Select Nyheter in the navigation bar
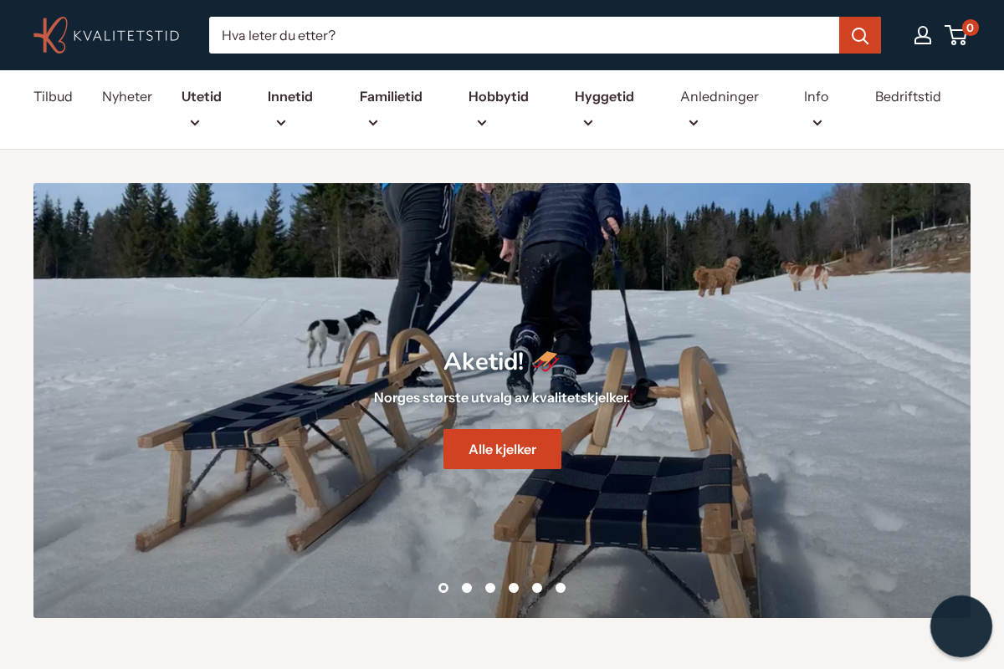 point(126,96)
